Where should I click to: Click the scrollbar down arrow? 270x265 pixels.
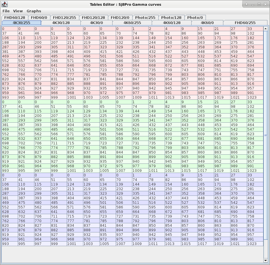point(265,260)
